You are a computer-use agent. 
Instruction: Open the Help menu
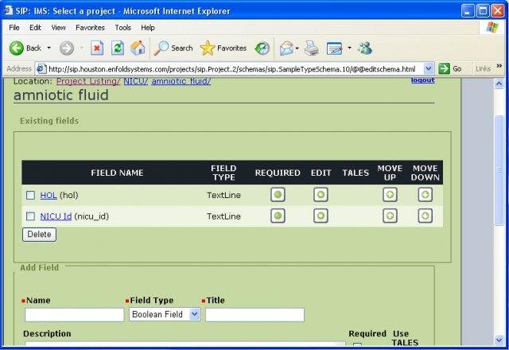[x=148, y=28]
